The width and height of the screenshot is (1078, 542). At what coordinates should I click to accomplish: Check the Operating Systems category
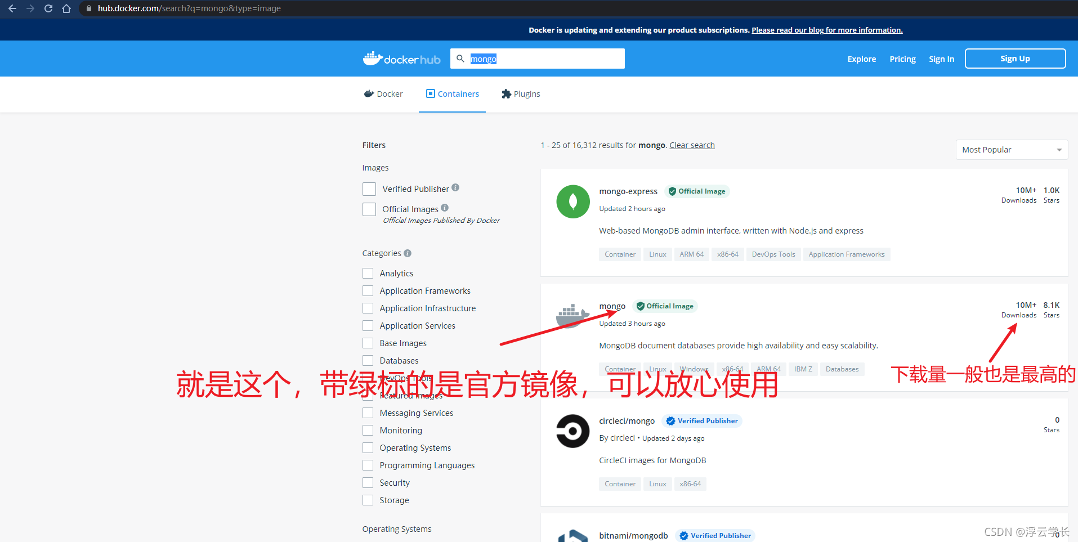click(x=368, y=448)
